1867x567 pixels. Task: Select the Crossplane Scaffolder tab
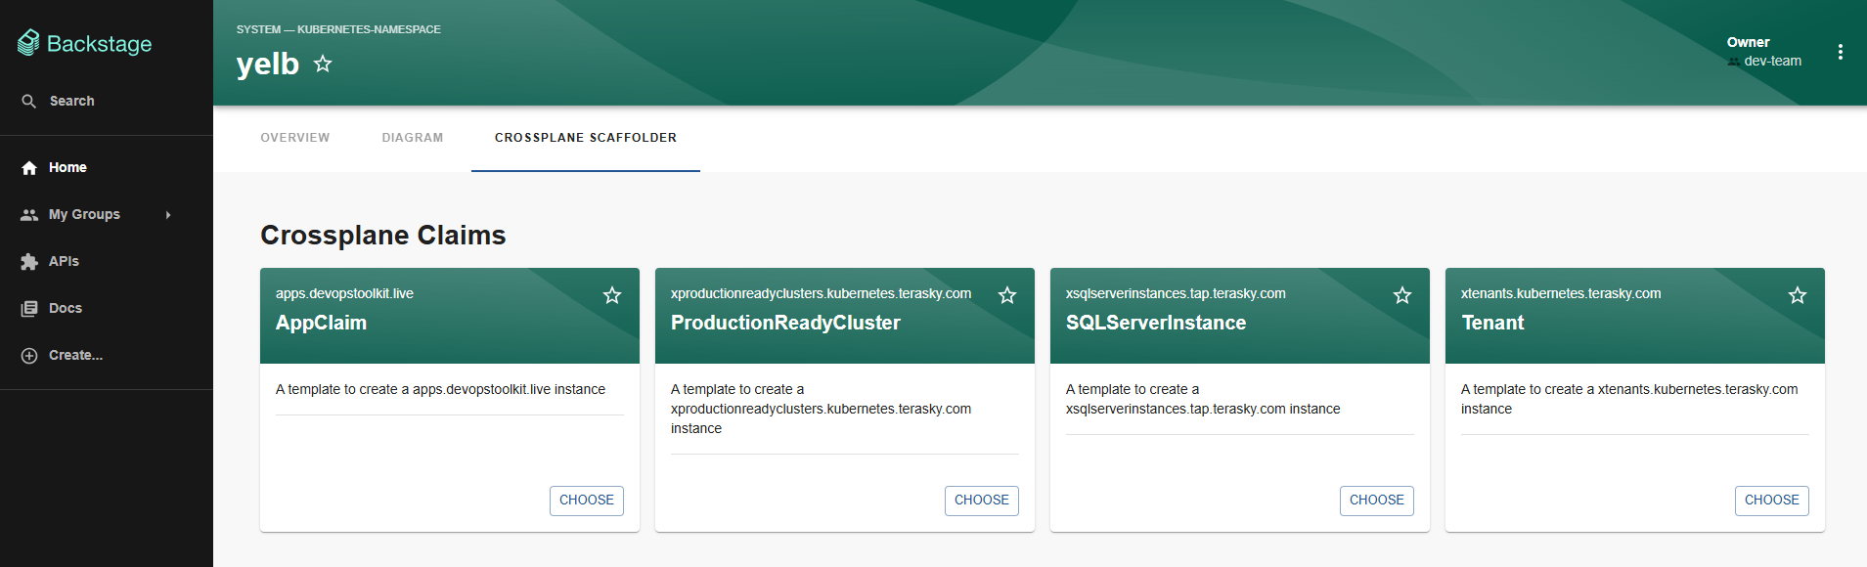586,138
